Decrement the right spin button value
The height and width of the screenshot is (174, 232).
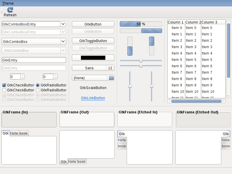point(55,78)
